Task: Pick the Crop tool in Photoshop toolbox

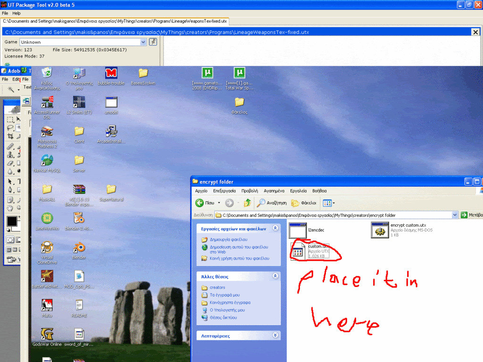Action: (x=10, y=136)
